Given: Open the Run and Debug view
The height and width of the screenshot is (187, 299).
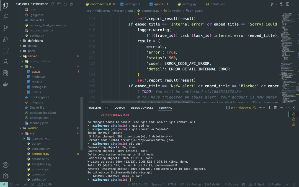Looking at the screenshot, I should pyautogui.click(x=6, y=39).
